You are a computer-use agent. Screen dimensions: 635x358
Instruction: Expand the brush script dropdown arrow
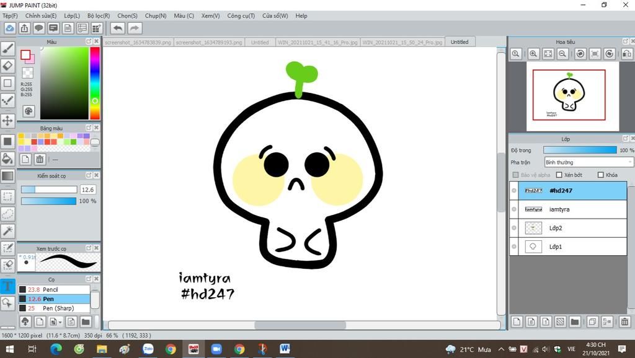point(60,321)
